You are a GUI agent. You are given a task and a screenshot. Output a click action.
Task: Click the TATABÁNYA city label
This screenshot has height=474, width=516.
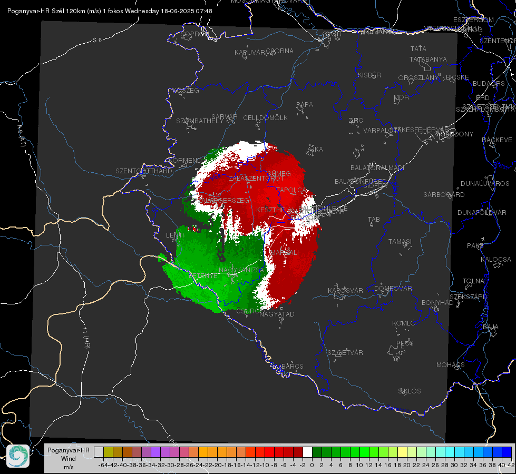pos(428,59)
